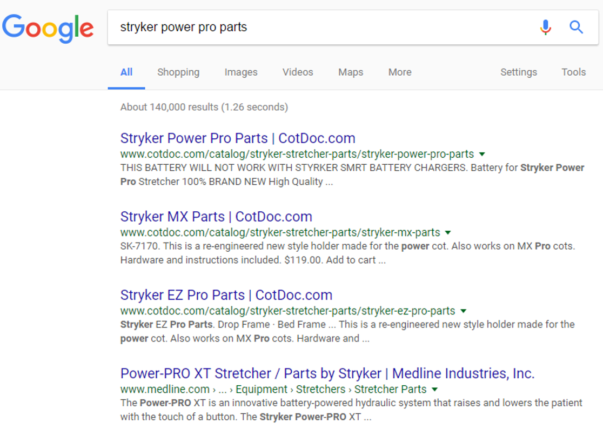The image size is (603, 429).
Task: Click snippet mentioning Drop Frame · Bed Frame
Action: (347, 332)
